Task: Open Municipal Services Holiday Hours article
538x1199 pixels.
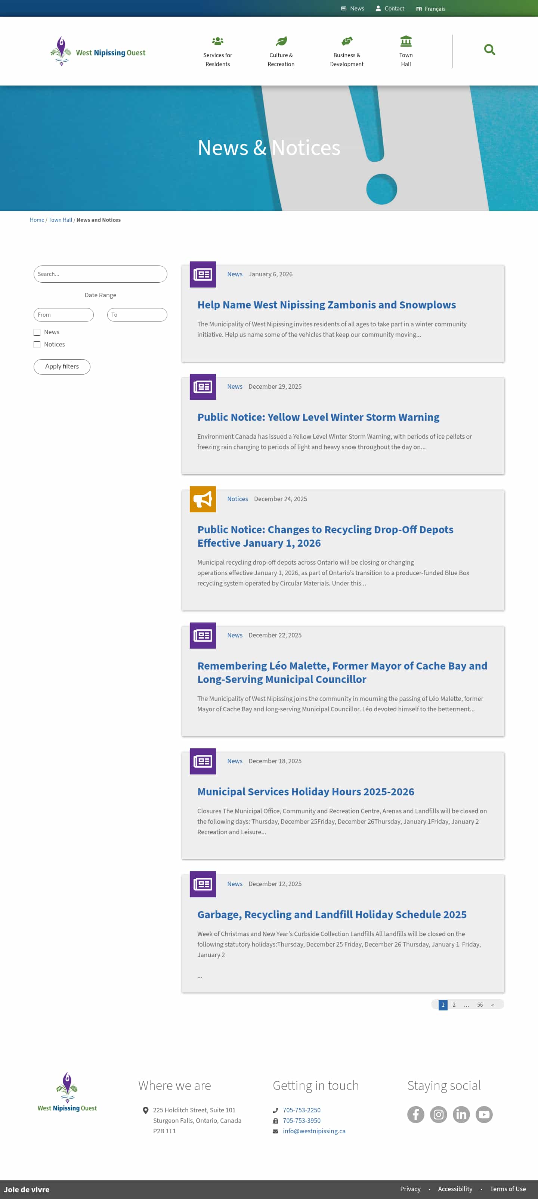Action: point(306,792)
